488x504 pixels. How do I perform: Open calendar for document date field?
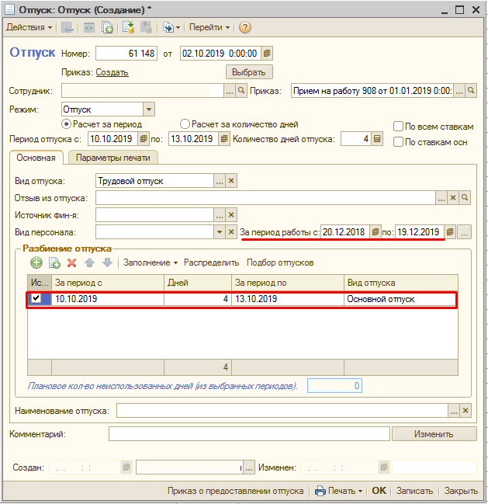(x=267, y=54)
